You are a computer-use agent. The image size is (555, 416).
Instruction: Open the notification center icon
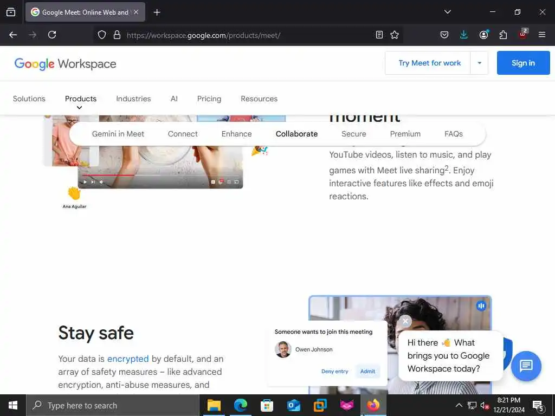click(538, 406)
